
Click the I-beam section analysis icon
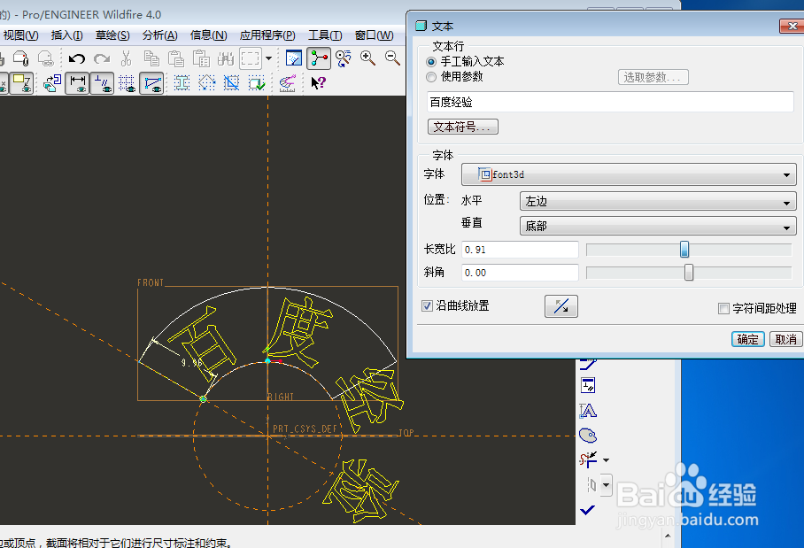(182, 83)
